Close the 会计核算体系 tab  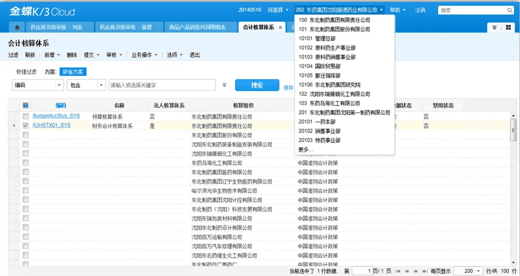[x=280, y=28]
